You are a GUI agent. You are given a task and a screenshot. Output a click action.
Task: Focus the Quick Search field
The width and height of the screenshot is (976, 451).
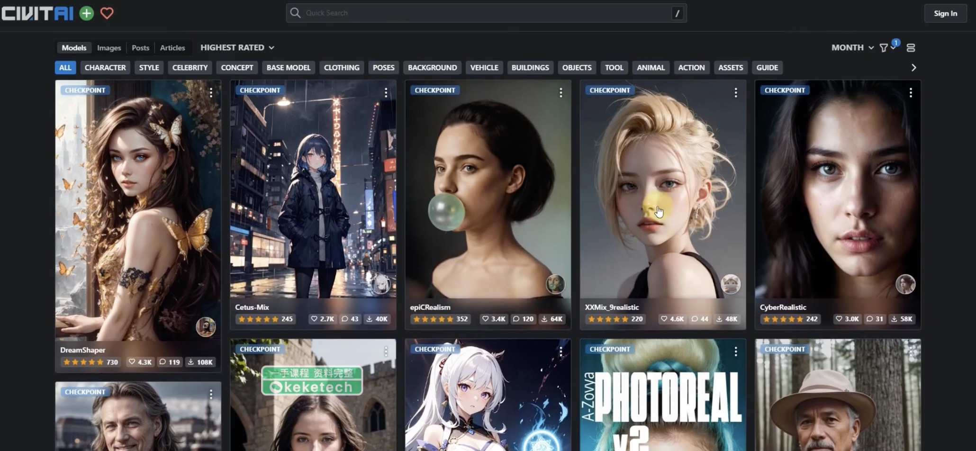(487, 13)
